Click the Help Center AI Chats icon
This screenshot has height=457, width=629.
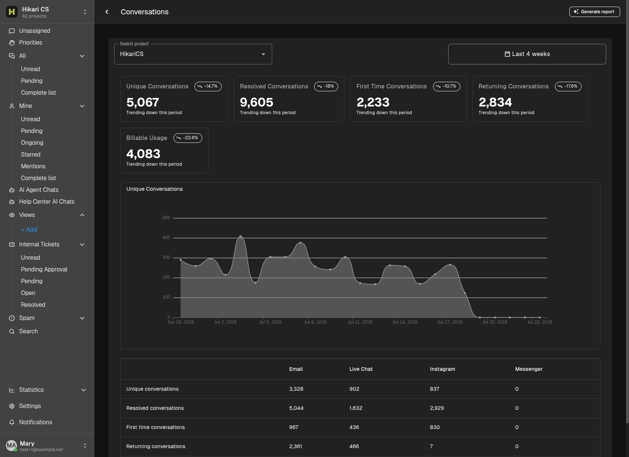coord(12,202)
